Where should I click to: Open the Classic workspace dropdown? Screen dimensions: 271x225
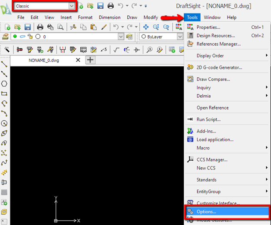coord(45,6)
